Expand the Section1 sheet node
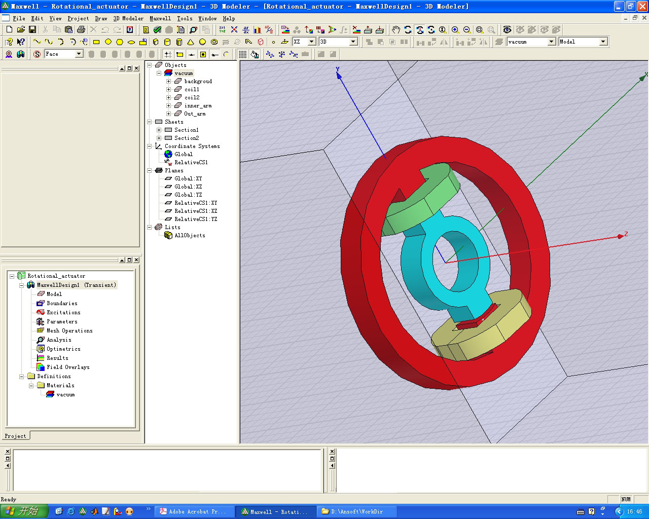This screenshot has height=519, width=649. [x=159, y=130]
